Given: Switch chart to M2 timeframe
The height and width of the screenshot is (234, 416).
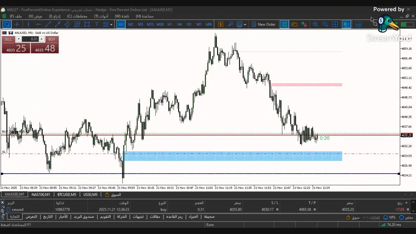Looking at the screenshot, I should point(131,24).
